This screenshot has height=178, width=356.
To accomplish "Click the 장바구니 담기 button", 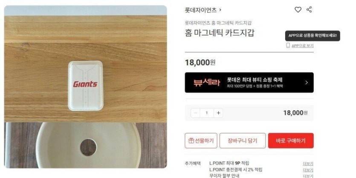I will coord(243,141).
